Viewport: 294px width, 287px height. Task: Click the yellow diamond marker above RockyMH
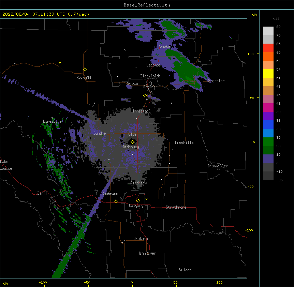(85, 70)
